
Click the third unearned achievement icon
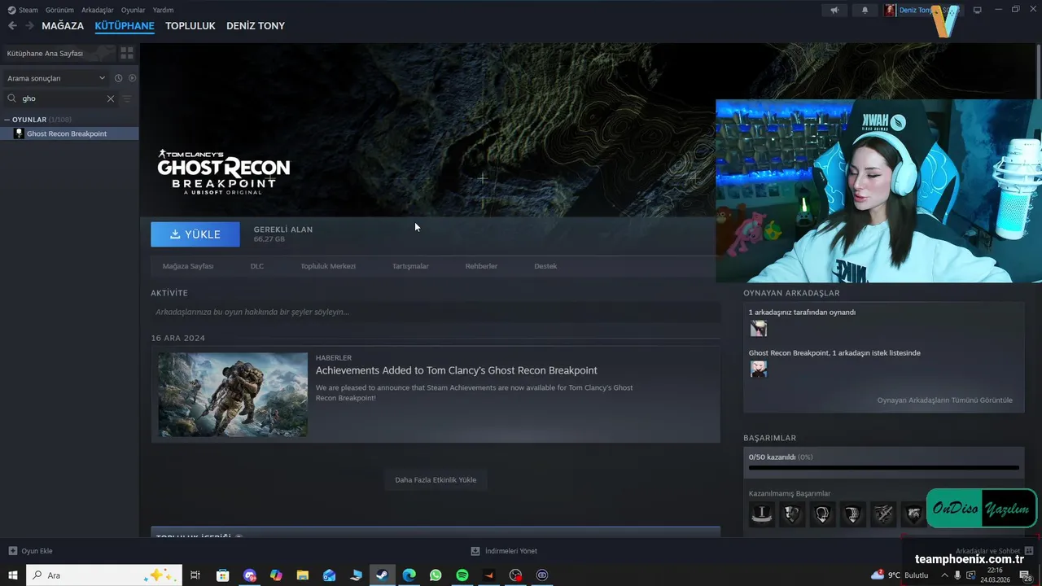822,514
